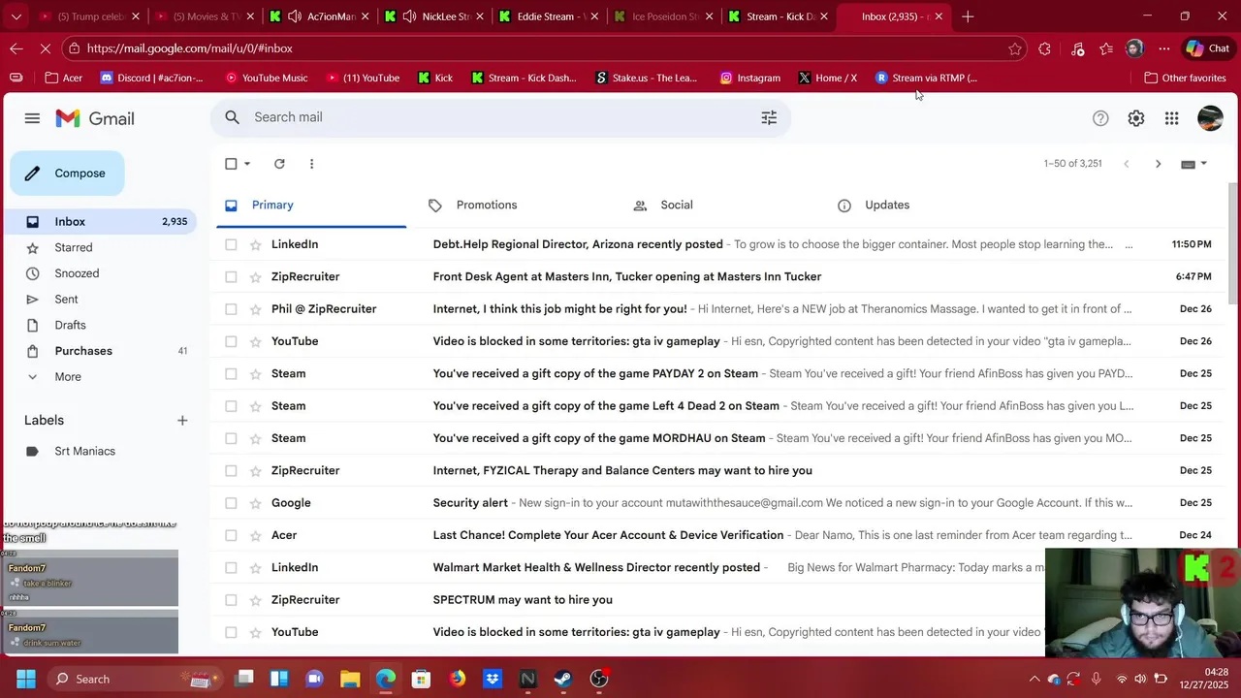
Task: Show hidden system tray icons
Action: (1034, 679)
